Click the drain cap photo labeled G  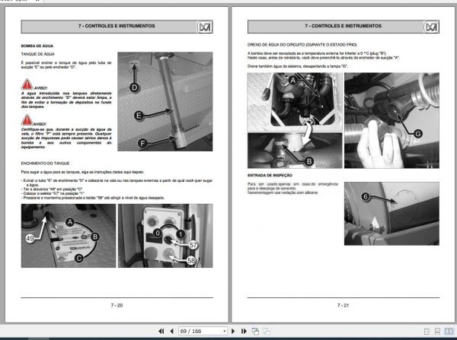(391, 120)
